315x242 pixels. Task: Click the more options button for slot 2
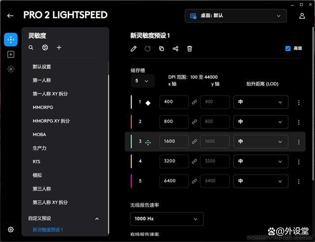(299, 122)
